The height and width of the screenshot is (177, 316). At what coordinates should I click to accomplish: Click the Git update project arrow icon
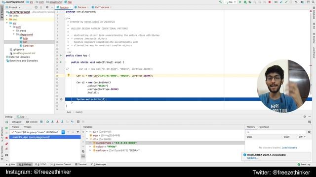(x=281, y=2)
